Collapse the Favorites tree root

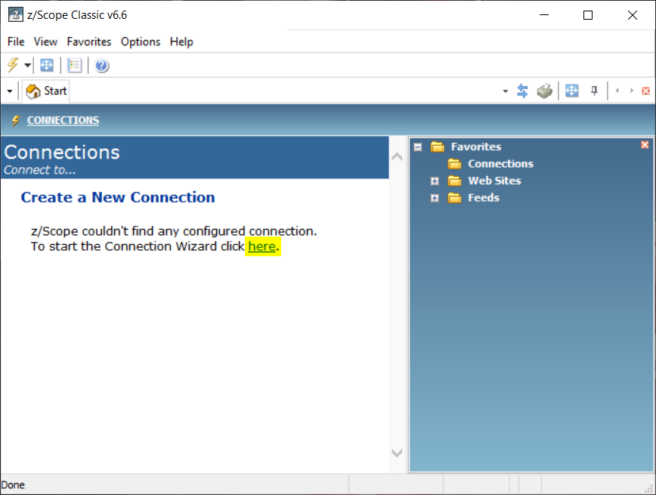[417, 147]
